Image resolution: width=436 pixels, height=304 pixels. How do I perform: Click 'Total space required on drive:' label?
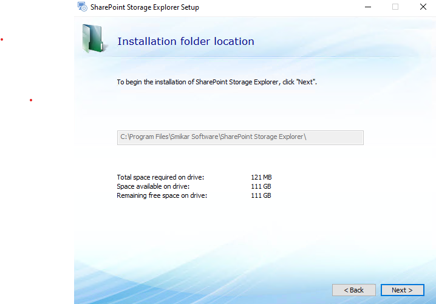click(160, 177)
